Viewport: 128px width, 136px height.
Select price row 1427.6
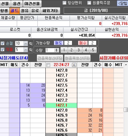61,80
